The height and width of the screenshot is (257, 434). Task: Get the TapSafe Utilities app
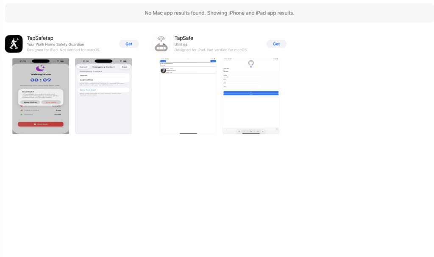pyautogui.click(x=276, y=44)
